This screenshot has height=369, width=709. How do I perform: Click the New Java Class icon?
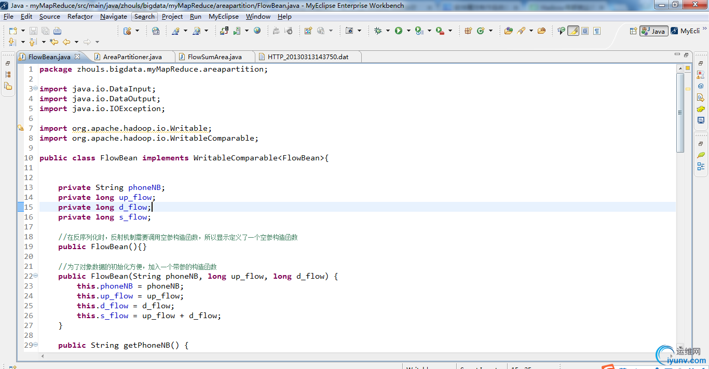(481, 31)
